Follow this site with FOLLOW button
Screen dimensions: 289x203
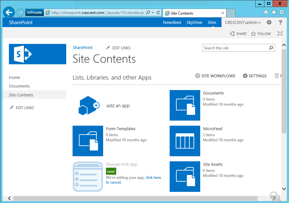[261, 34]
